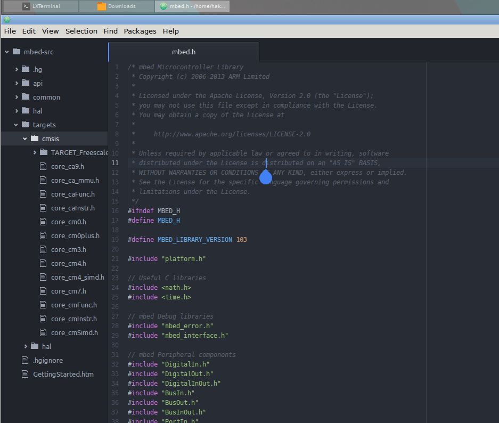This screenshot has height=423, width=499.
Task: Click the TARGET_Freescale folder icon
Action: [44, 152]
